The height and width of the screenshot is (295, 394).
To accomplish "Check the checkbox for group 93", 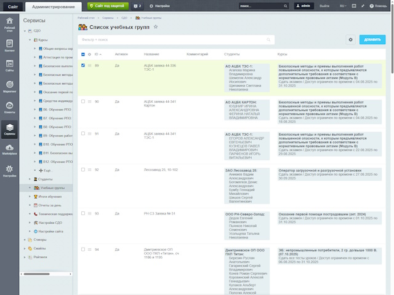I will coord(83,213).
